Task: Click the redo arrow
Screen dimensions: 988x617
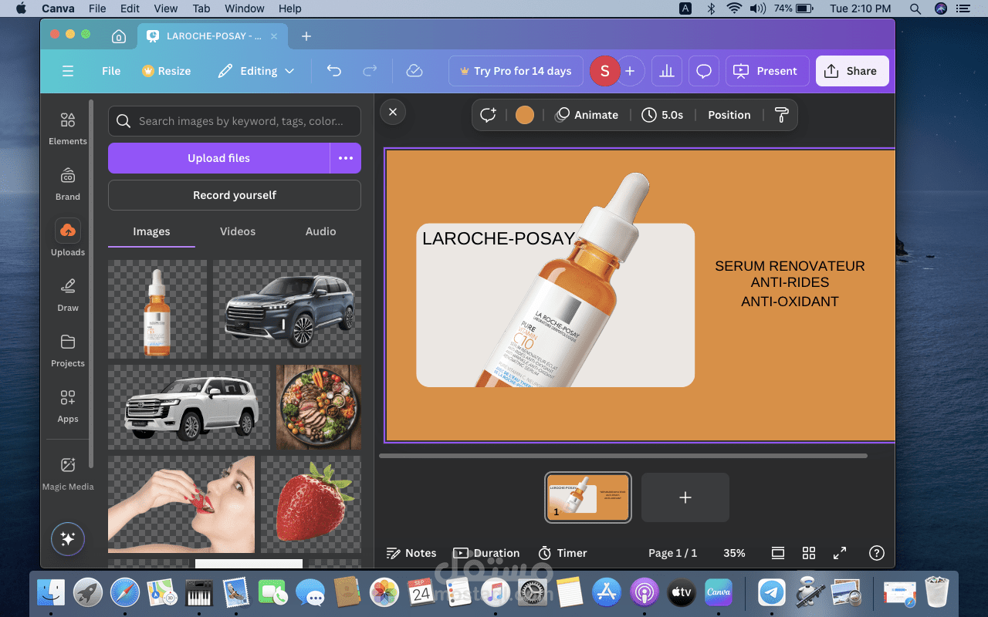Action: (x=370, y=71)
